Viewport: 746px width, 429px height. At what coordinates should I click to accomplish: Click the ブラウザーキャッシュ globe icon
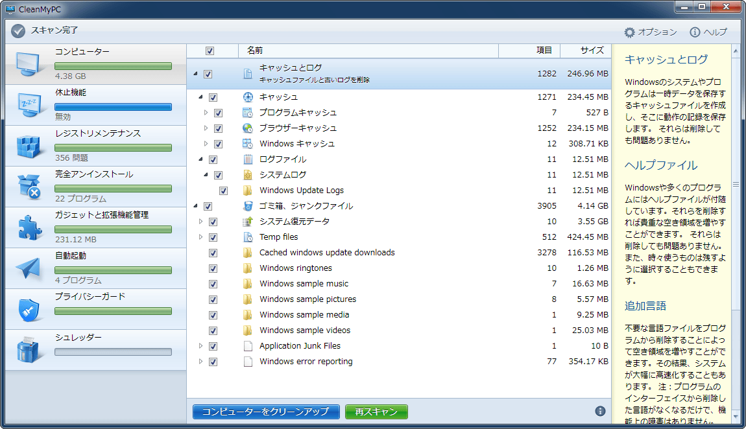tap(248, 128)
